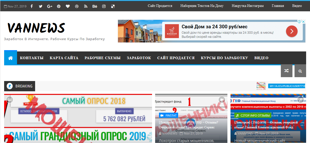The height and width of the screenshot is (143, 310).
Task: Click the VANNEWS site logo
Action: (36, 28)
